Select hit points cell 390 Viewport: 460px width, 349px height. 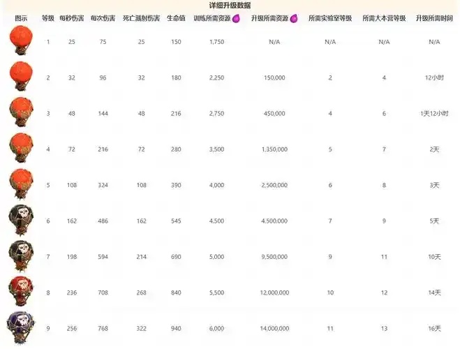click(176, 185)
